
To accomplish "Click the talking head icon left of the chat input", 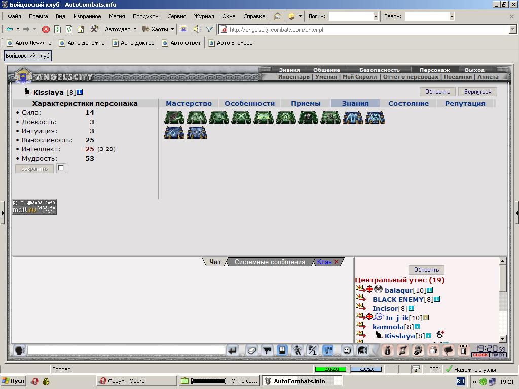I will pyautogui.click(x=20, y=350).
